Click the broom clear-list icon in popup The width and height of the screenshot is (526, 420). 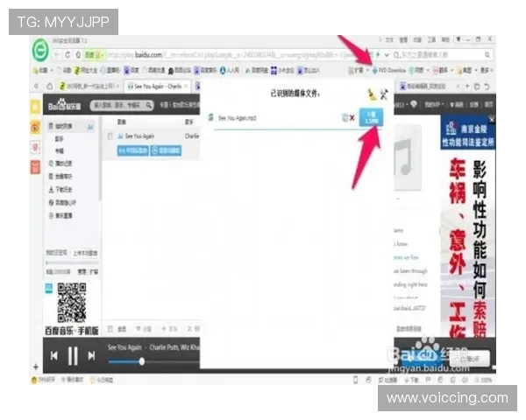pos(372,94)
